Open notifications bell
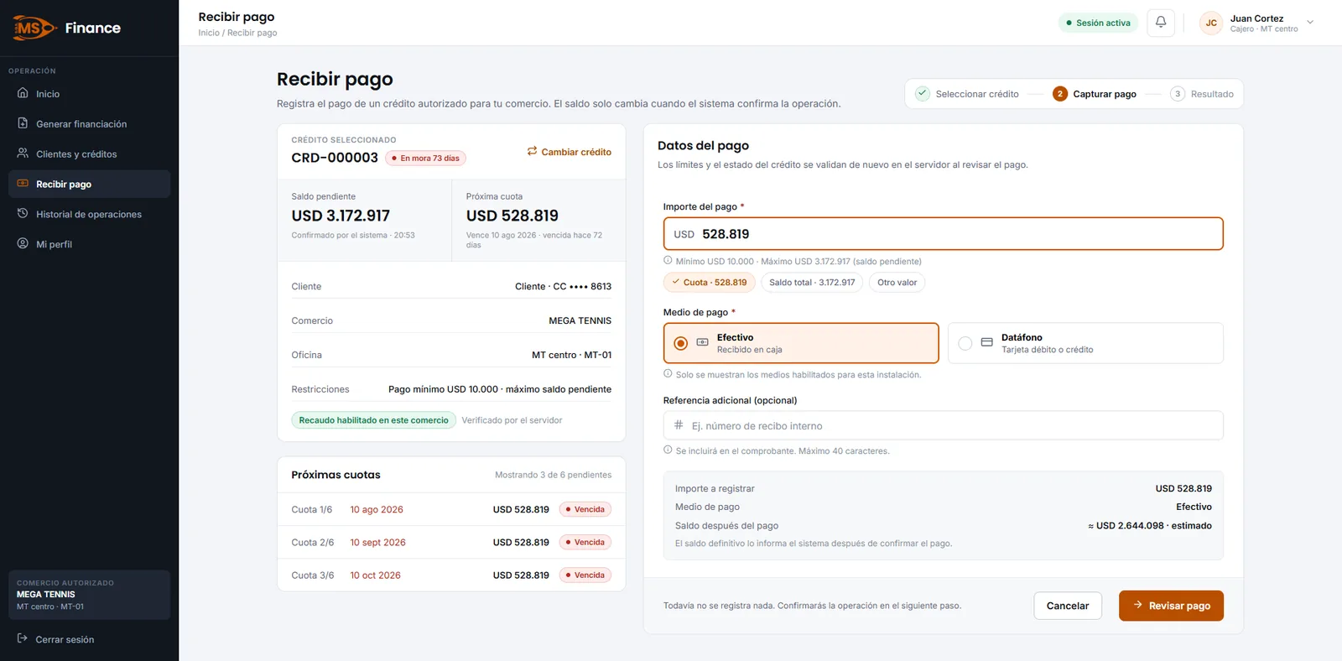This screenshot has height=661, width=1342. coord(1161,23)
